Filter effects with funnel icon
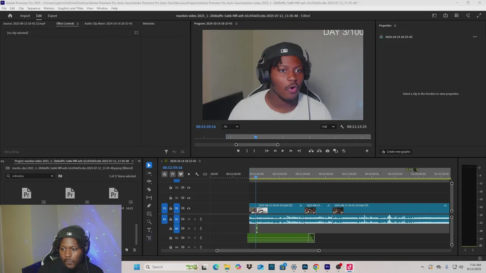 pos(166,152)
